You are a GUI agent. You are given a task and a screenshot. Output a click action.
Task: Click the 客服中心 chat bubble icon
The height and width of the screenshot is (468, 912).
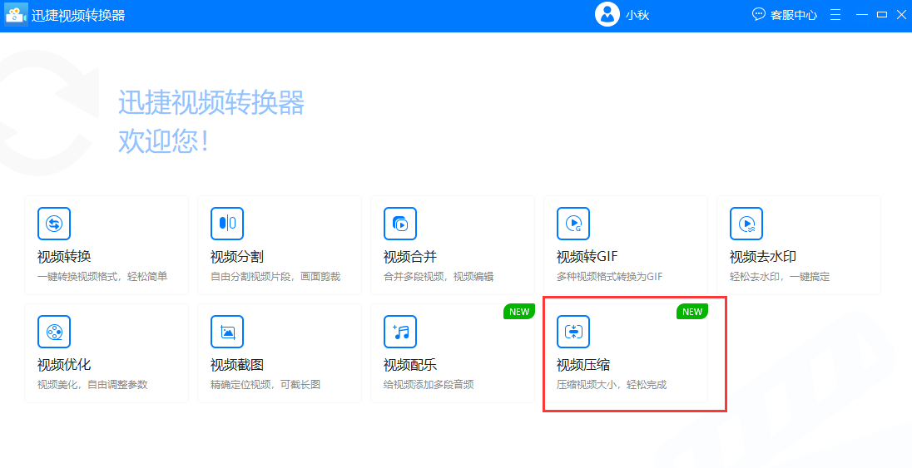(758, 14)
